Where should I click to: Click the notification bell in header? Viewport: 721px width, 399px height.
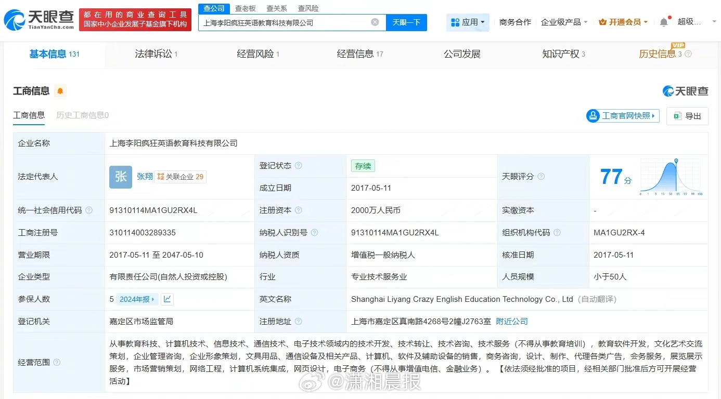click(663, 22)
